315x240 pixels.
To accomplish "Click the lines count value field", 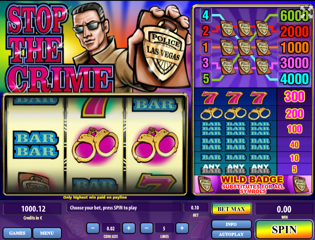I will (164, 229).
